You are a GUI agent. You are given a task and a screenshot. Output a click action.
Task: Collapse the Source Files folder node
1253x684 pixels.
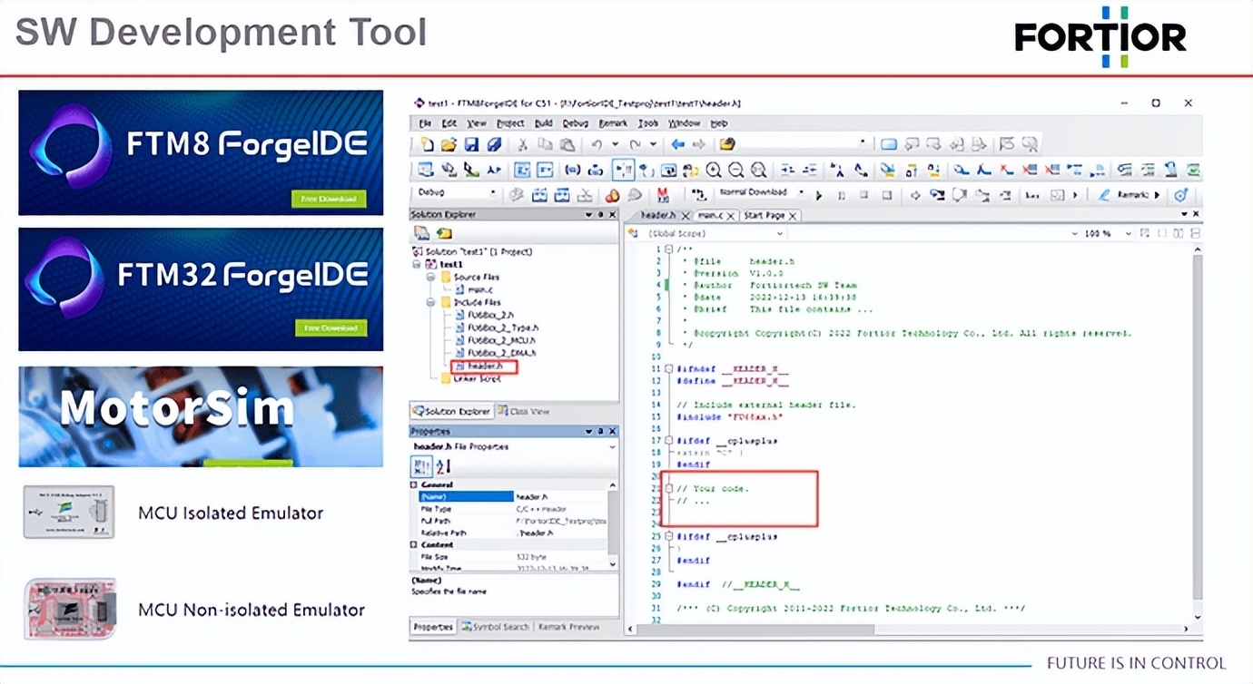431,277
